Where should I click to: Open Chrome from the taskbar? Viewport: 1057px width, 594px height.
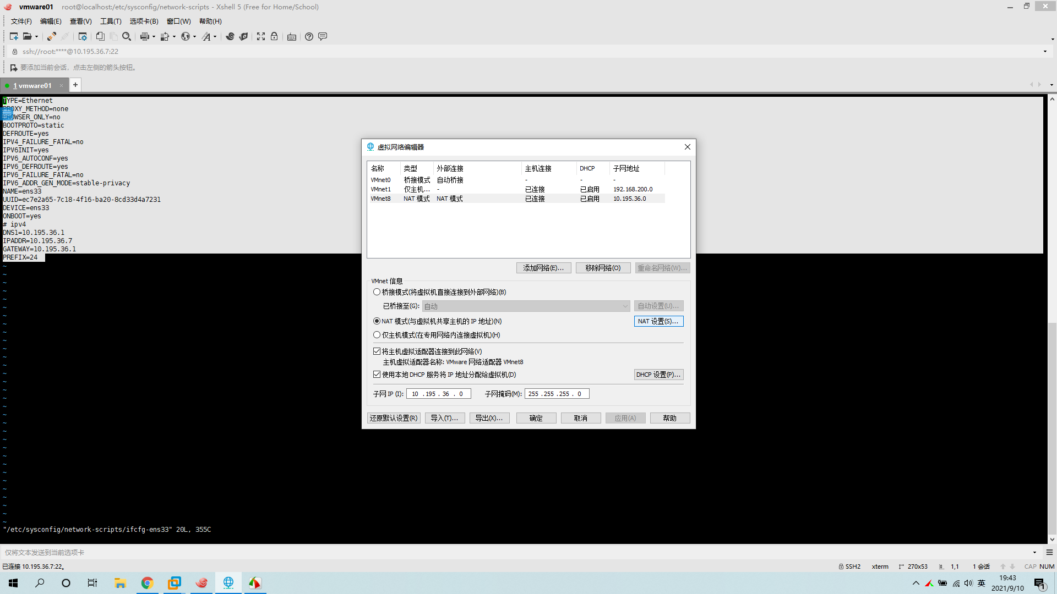147,583
